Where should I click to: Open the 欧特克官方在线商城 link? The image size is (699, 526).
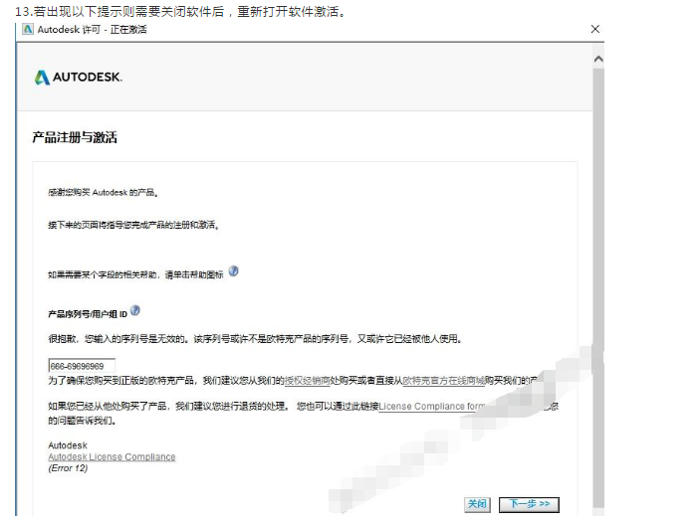443,380
